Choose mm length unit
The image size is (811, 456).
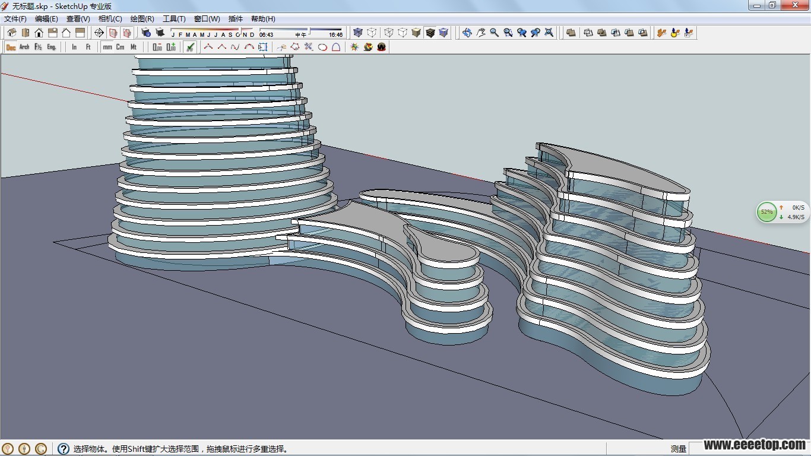107,46
